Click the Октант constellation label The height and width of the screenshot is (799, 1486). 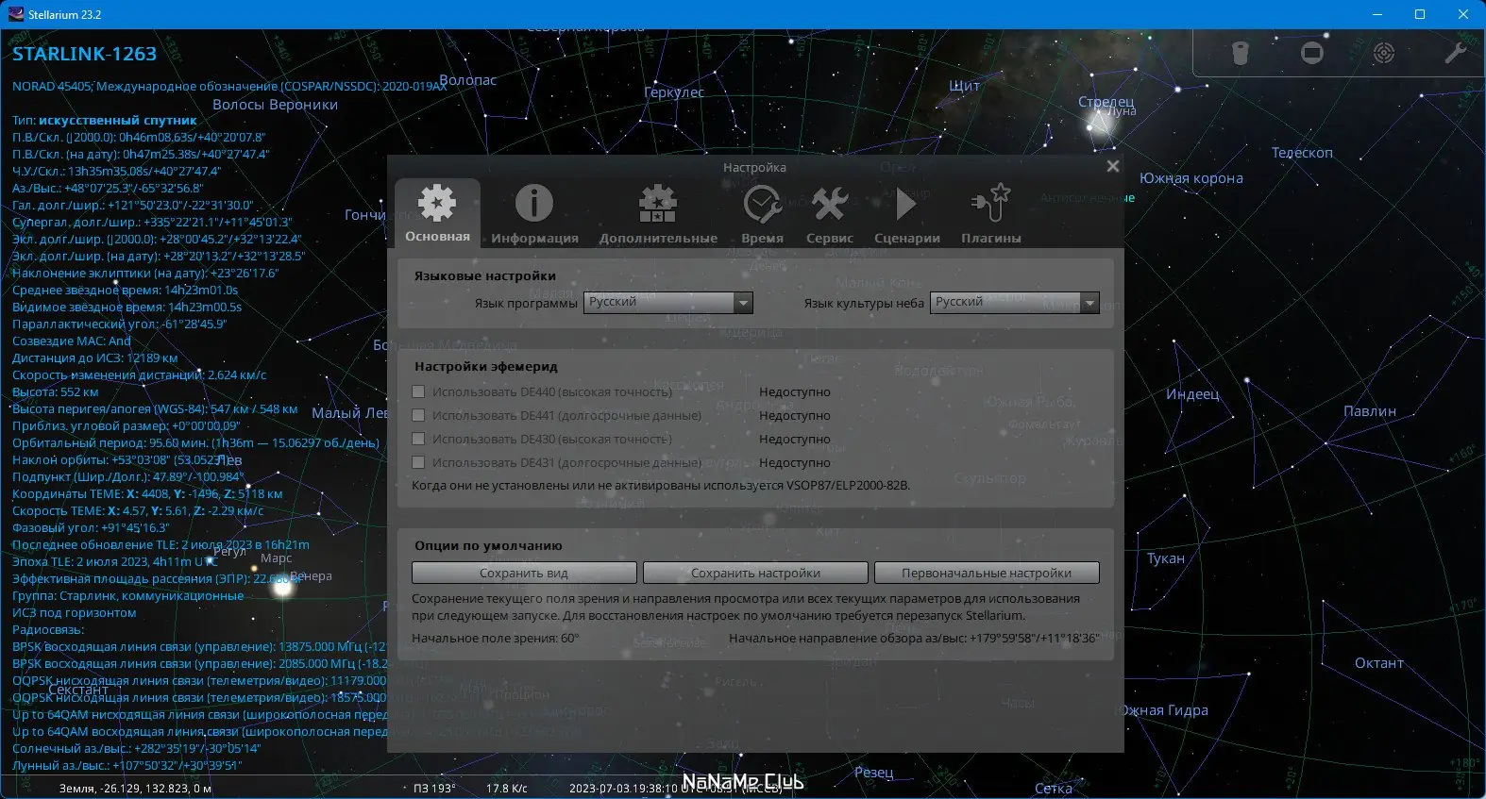pyautogui.click(x=1379, y=663)
